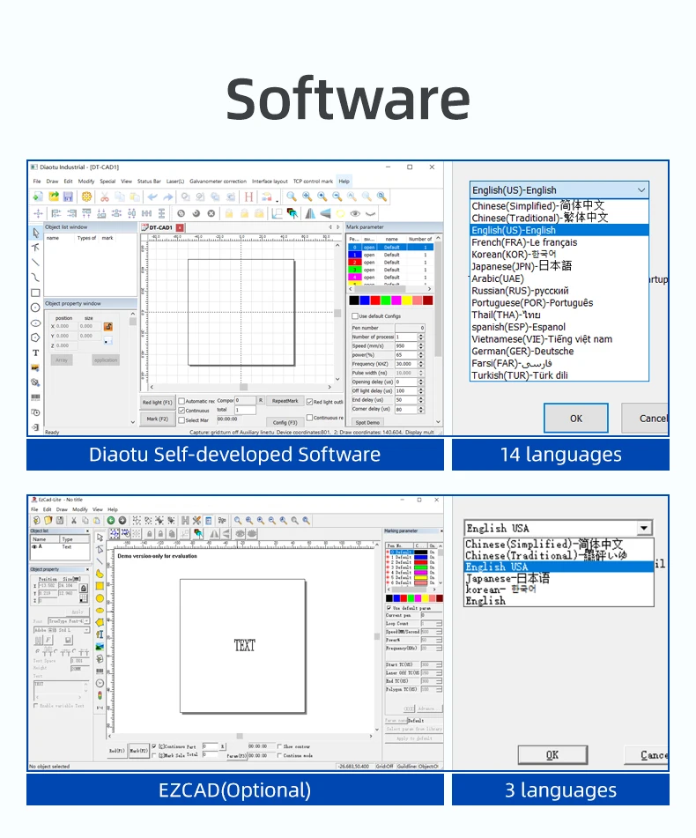Select the yellow circle tool in EZCAD
The width and height of the screenshot is (696, 838).
[100, 598]
